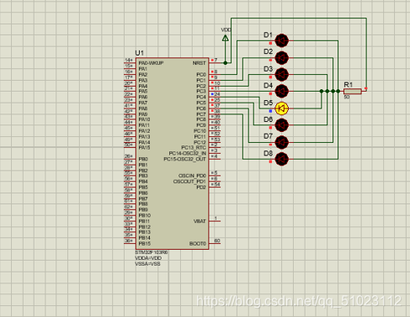Image resolution: width=410 pixels, height=317 pixels.
Task: Click the PB10 pin label
Action: click(x=145, y=215)
